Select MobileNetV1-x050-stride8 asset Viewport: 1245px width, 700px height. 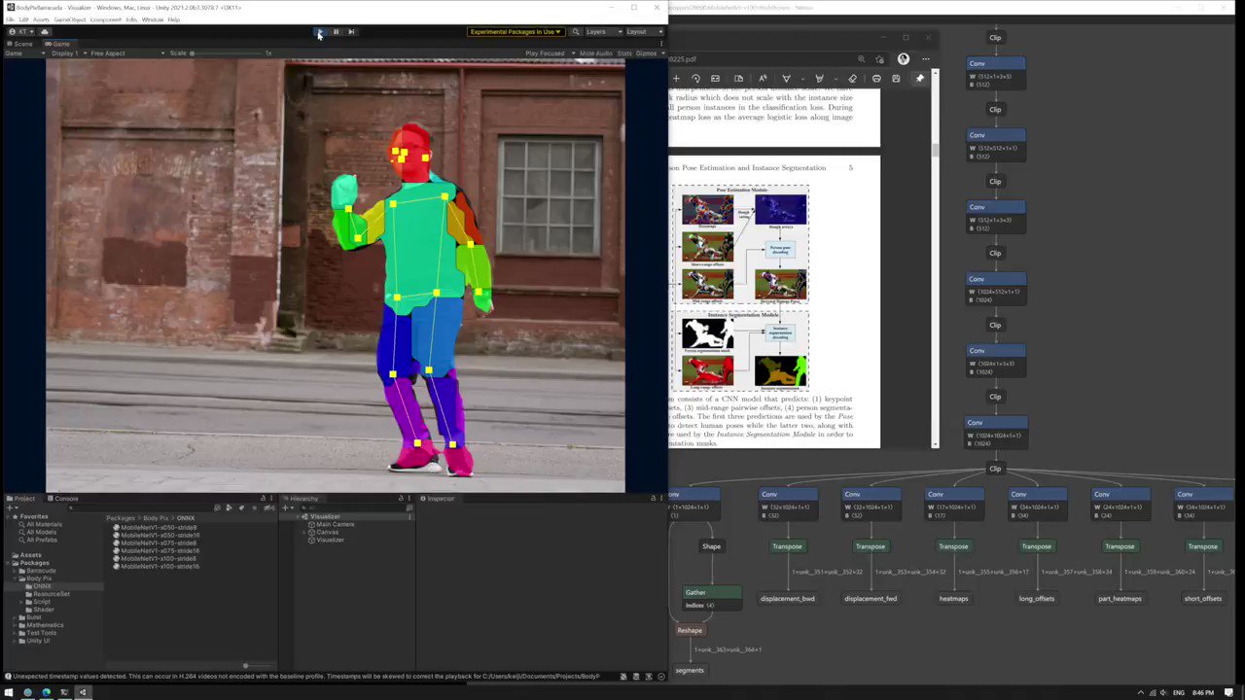[154, 527]
